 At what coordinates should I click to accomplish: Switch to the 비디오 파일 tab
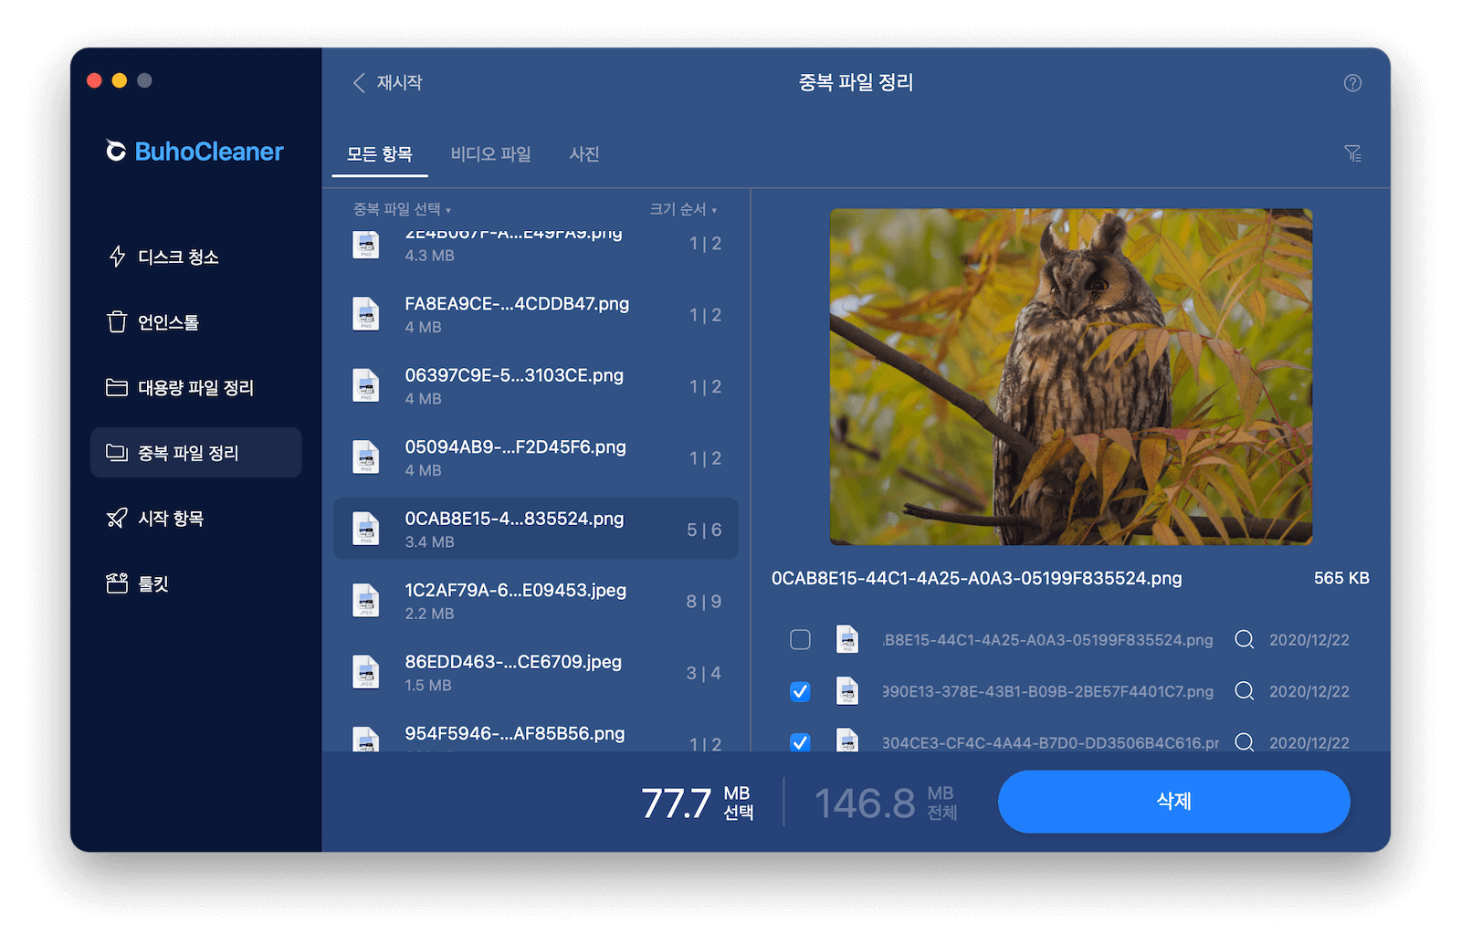[491, 154]
